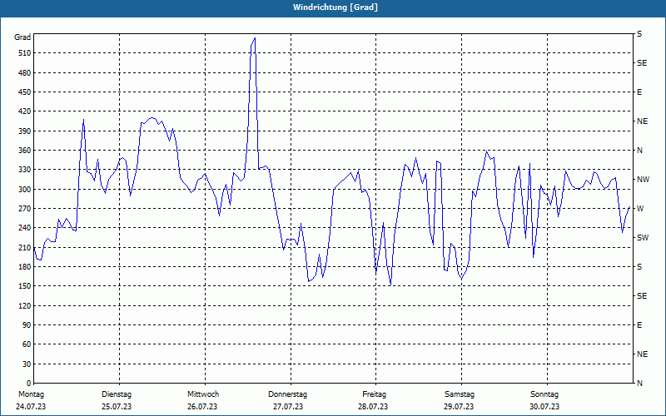Click the 420 degree axis label
Screen dimensions: 666x416
tap(25, 111)
